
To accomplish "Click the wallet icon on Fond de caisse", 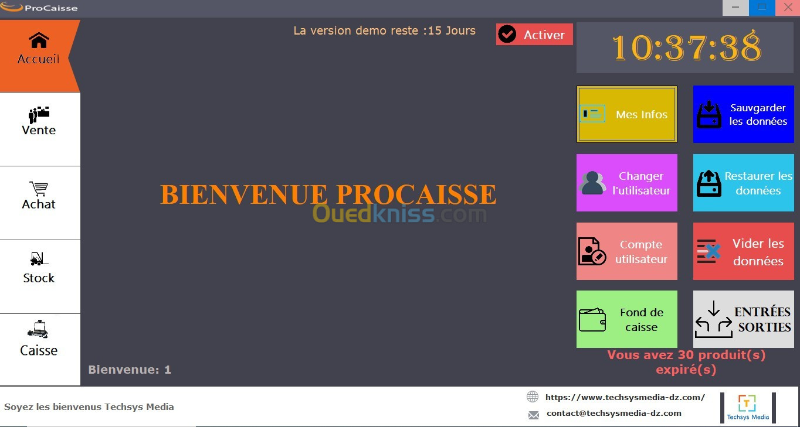I will 592,320.
